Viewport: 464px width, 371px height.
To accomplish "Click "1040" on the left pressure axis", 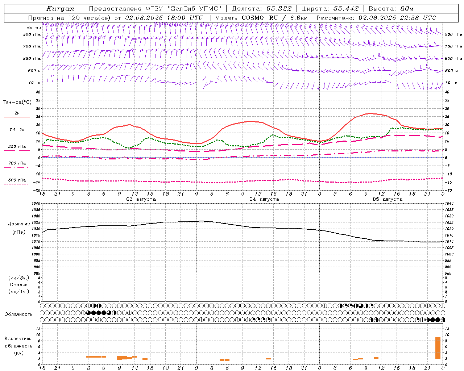I will [x=36, y=204].
